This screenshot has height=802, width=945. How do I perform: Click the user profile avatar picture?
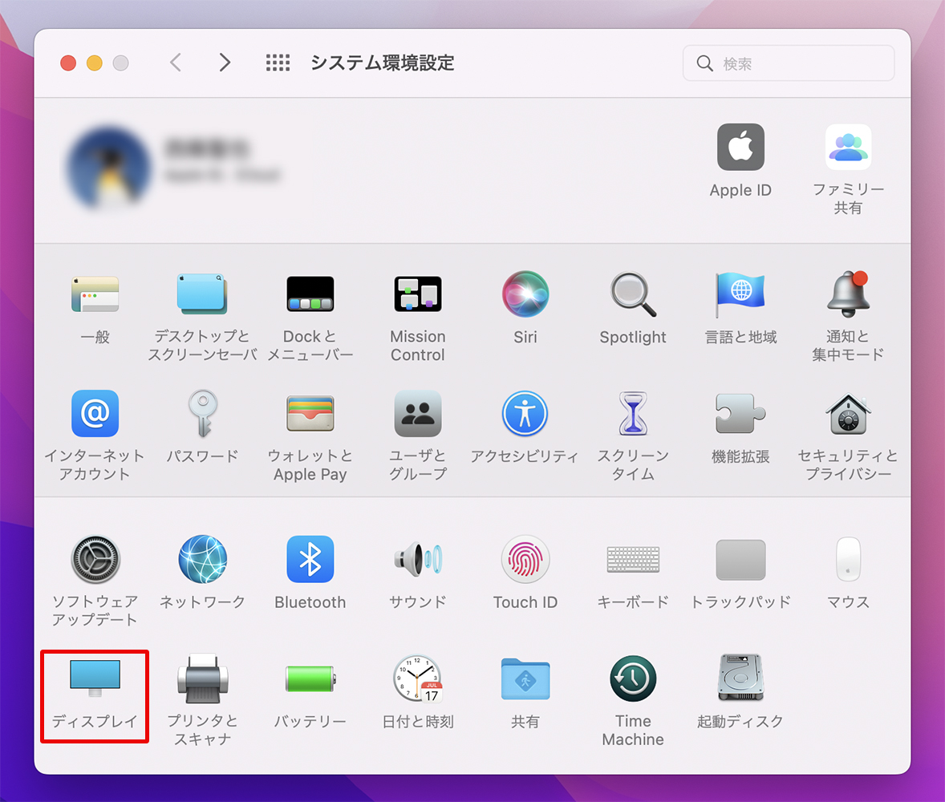point(108,168)
